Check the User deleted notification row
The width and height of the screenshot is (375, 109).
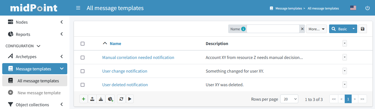(x=83, y=85)
